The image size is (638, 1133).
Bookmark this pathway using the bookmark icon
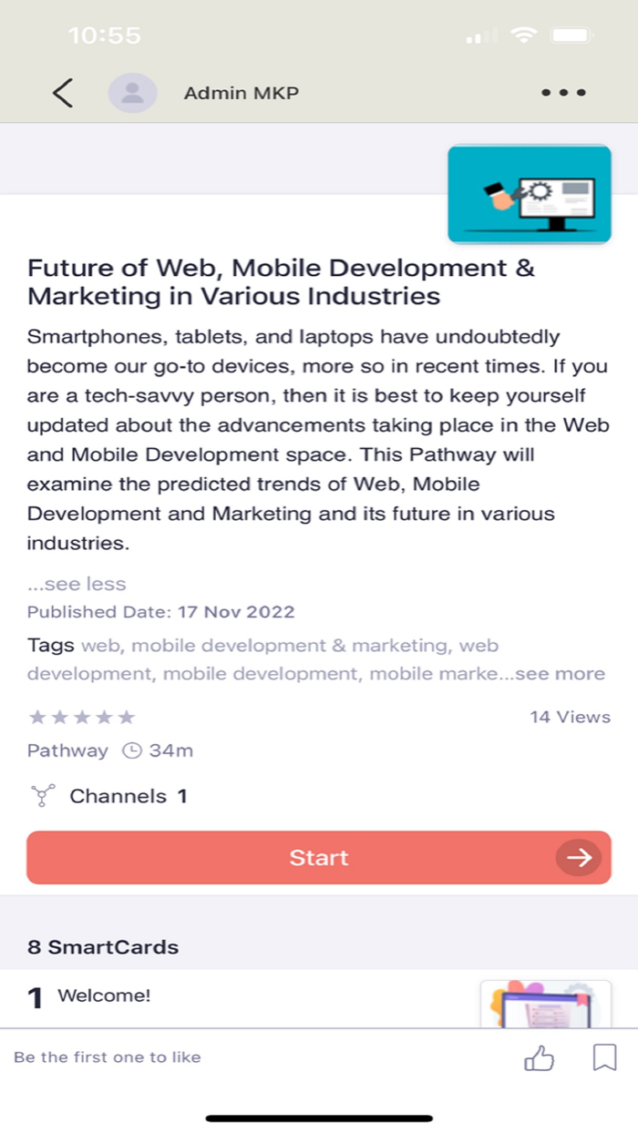tap(603, 1057)
